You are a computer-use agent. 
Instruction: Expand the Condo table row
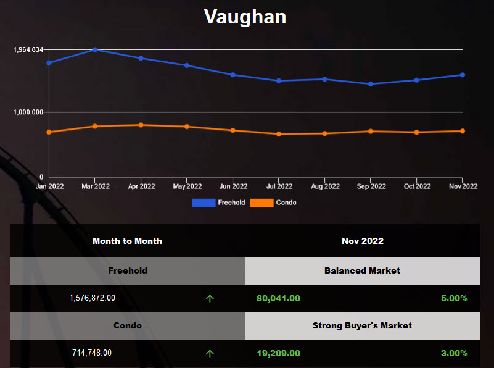pos(127,326)
